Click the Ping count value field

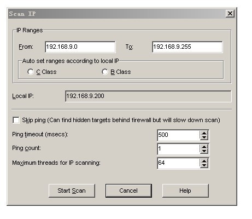coord(178,149)
